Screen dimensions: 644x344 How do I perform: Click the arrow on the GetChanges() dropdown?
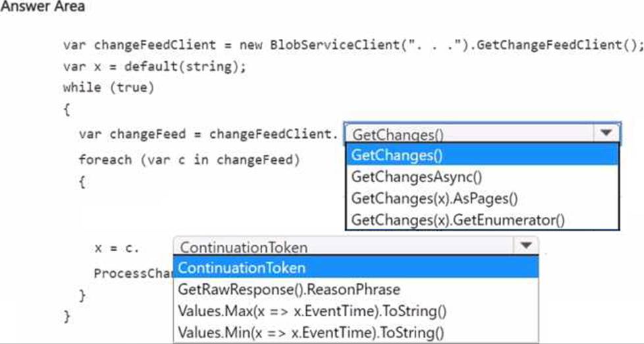coord(605,133)
